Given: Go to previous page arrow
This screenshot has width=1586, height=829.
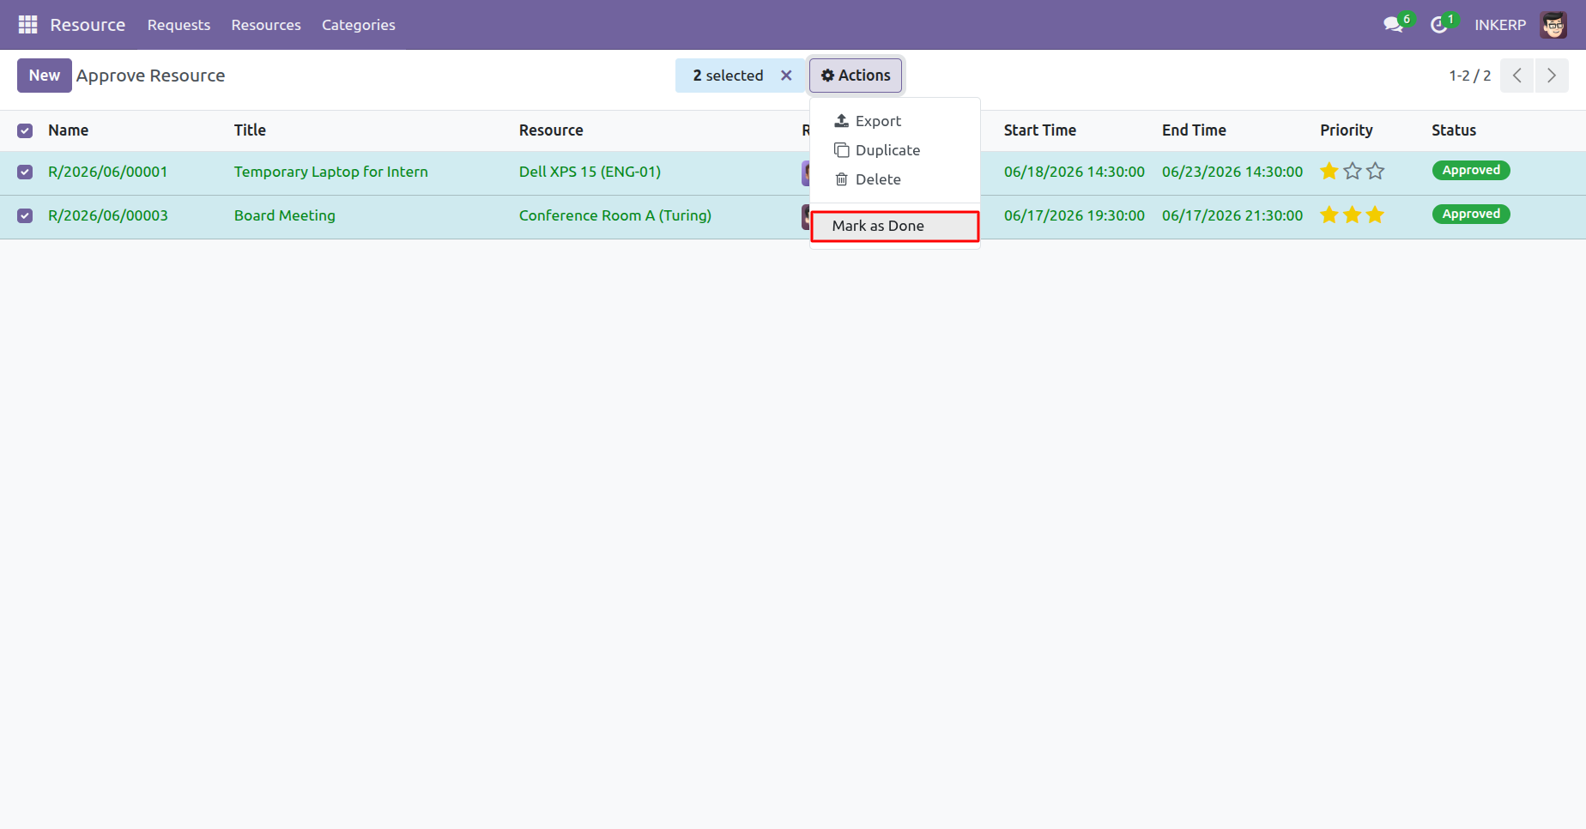Looking at the screenshot, I should click(x=1517, y=76).
